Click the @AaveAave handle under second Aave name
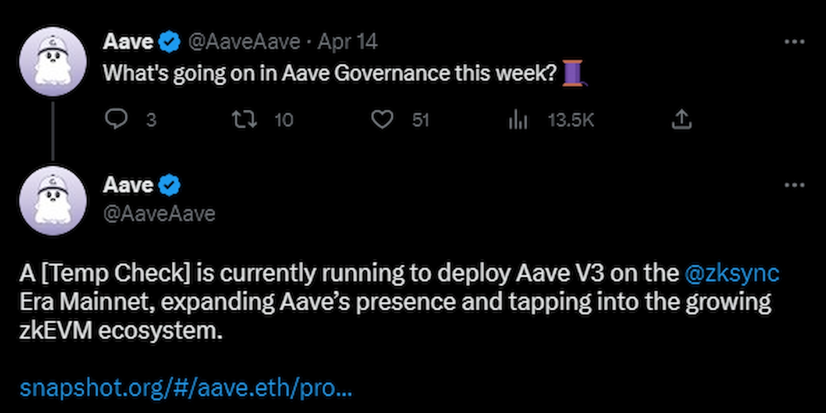 (x=159, y=214)
